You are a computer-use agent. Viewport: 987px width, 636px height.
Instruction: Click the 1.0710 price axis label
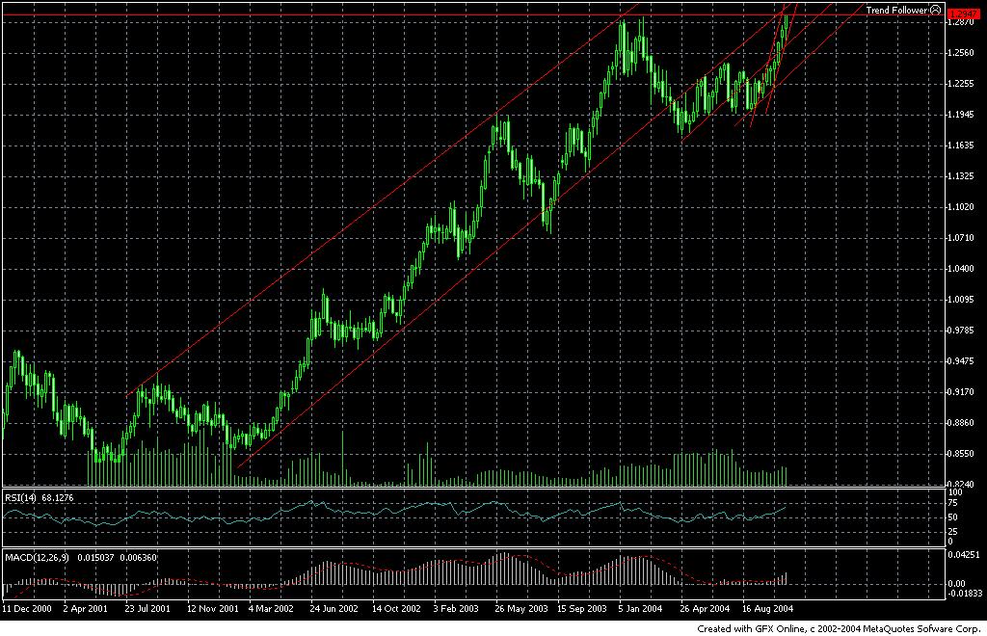pos(961,238)
